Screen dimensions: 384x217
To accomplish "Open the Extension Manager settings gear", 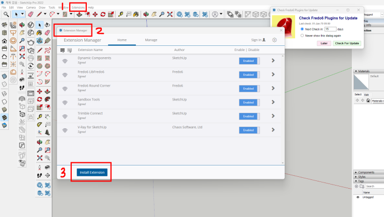I will pyautogui.click(x=274, y=40).
